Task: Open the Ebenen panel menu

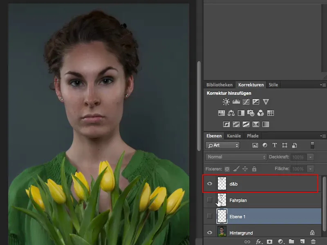Action: point(323,136)
